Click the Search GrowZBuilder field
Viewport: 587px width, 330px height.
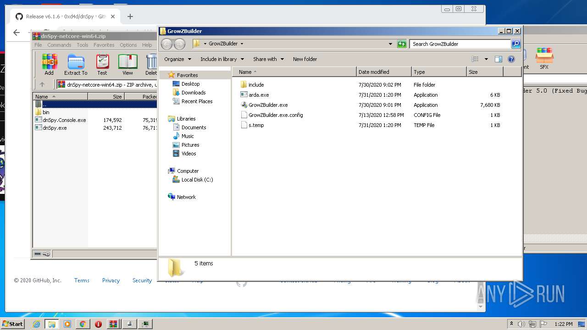[x=460, y=44]
